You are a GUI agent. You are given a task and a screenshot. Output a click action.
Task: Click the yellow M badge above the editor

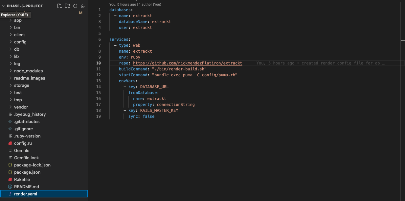[80, 13]
